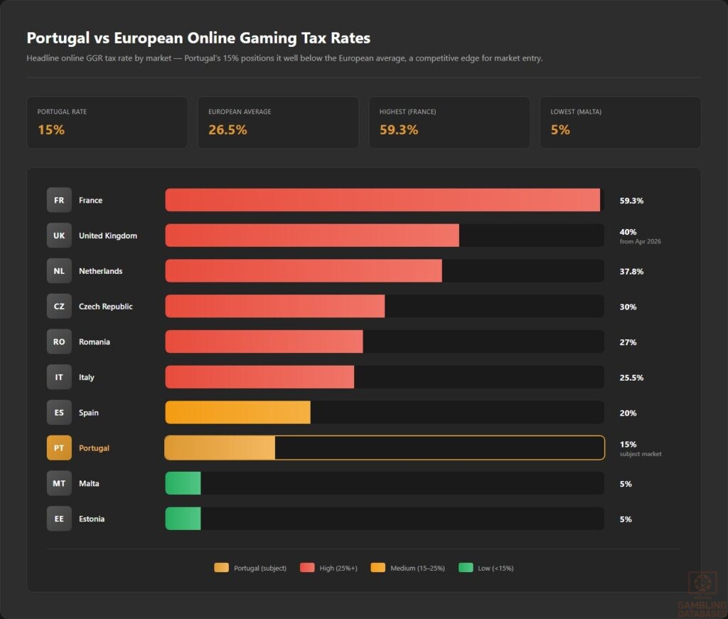Viewport: 728px width, 619px height.
Task: Select the ES country badge
Action: (59, 412)
